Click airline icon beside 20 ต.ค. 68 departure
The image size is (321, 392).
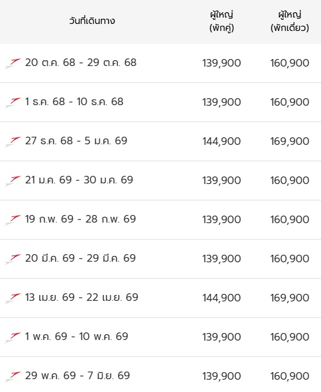(13, 63)
